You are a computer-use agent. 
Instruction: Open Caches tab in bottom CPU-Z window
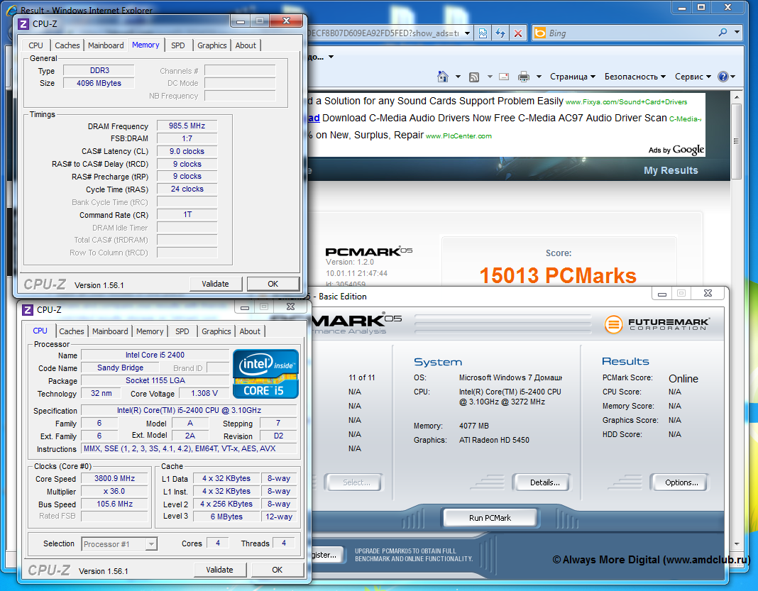tap(72, 331)
